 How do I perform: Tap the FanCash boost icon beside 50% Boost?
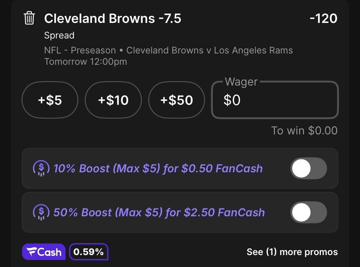point(41,212)
